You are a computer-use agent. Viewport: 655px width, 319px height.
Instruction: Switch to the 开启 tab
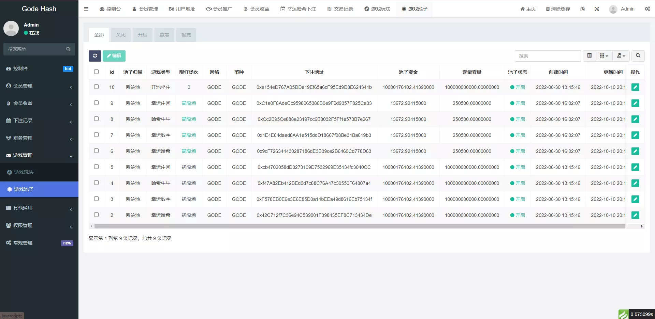[x=142, y=35]
